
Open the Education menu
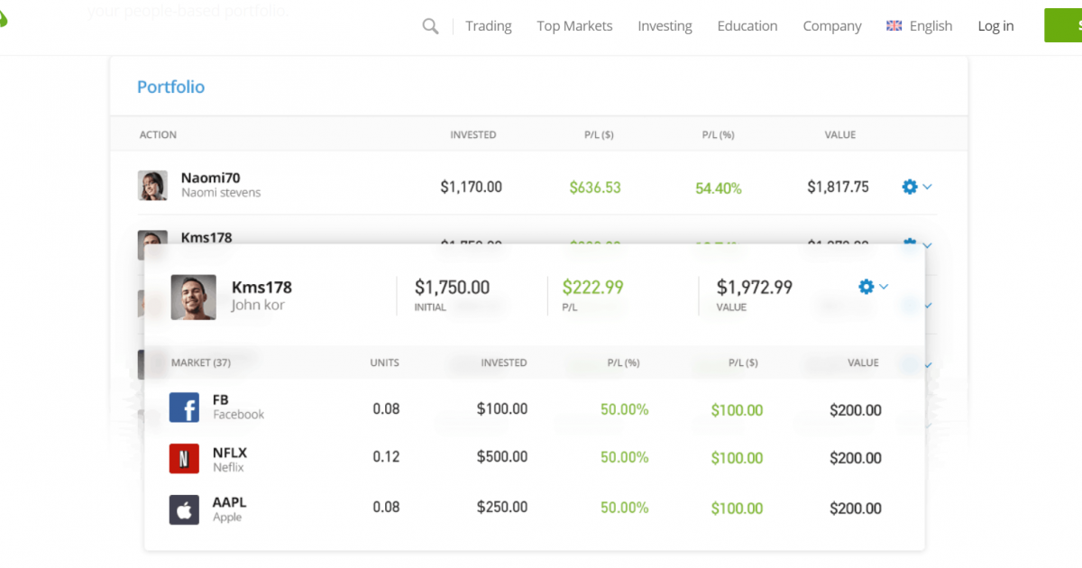click(747, 26)
